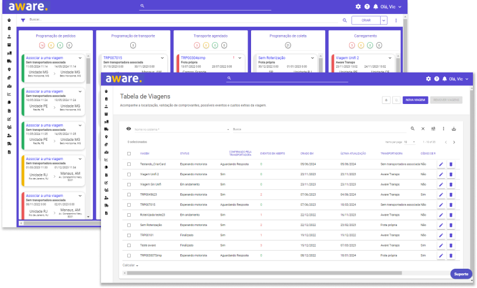
Task: Tick the Roteirizada teste23 row checkbox
Action: pos(129,215)
